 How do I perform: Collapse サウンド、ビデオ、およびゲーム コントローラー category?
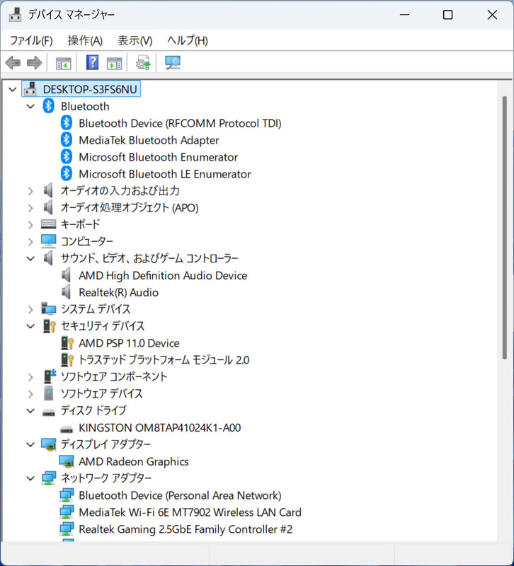(30, 258)
